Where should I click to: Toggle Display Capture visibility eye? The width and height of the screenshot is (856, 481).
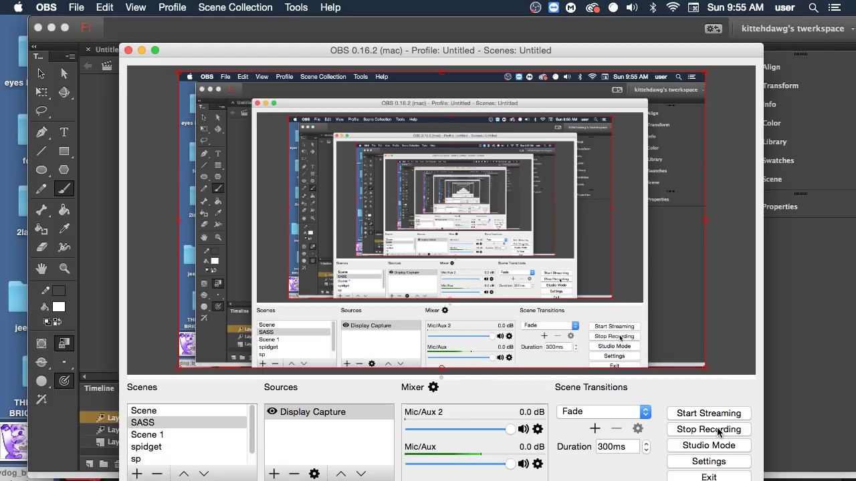pos(272,412)
